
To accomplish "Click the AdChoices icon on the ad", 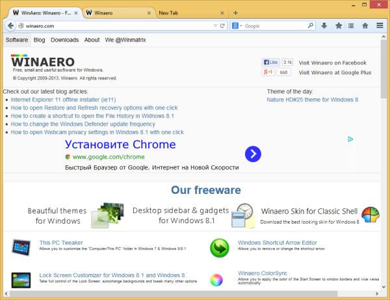I will tap(350, 139).
